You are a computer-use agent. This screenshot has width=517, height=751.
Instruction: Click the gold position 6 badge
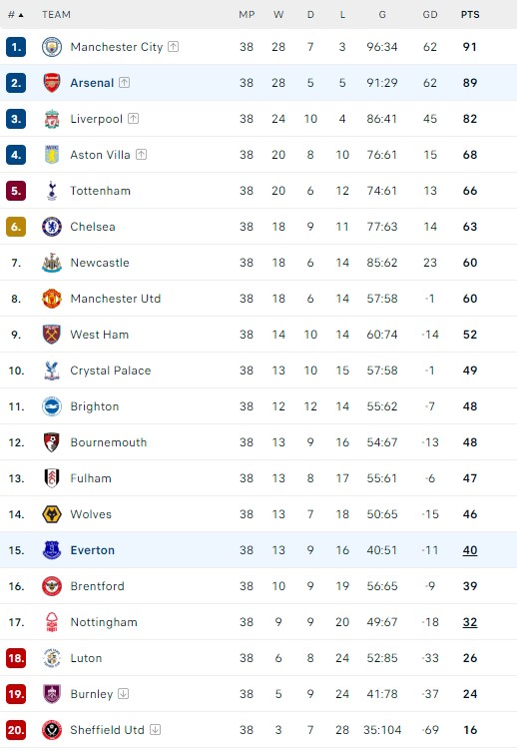[x=16, y=227]
